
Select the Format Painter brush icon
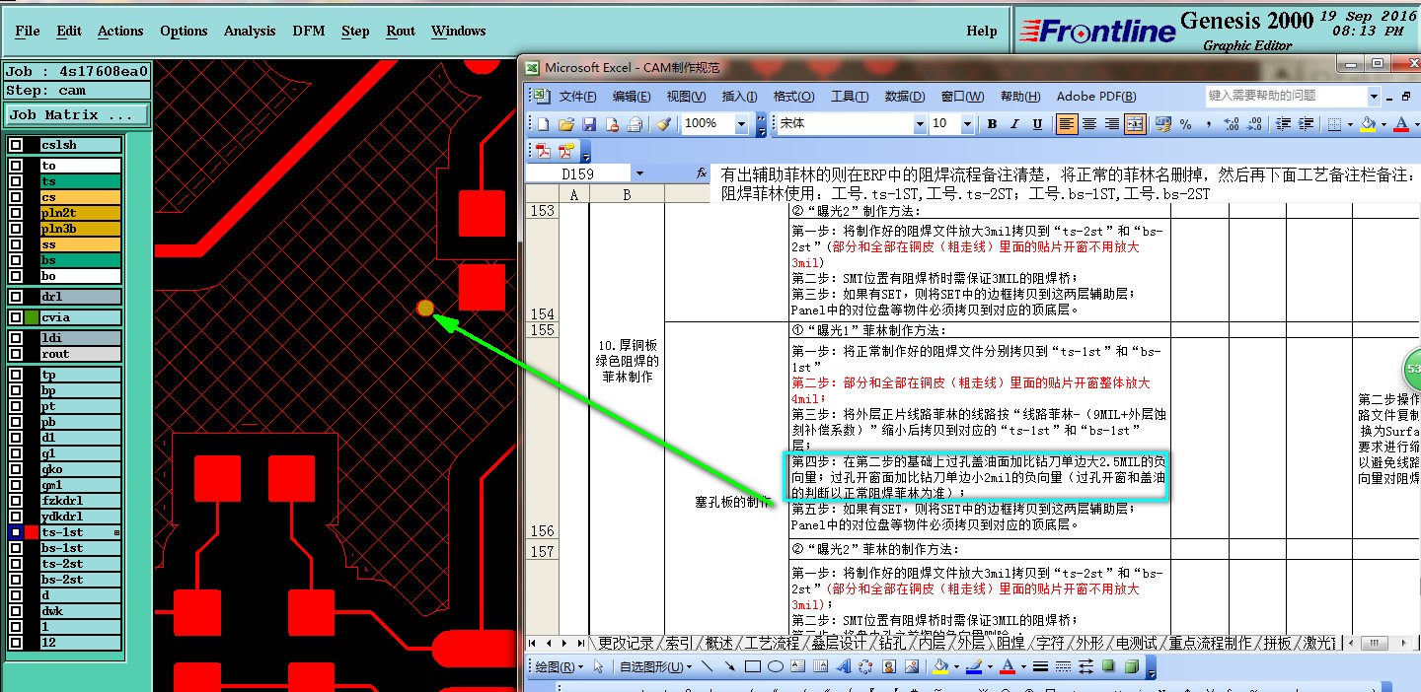point(663,124)
